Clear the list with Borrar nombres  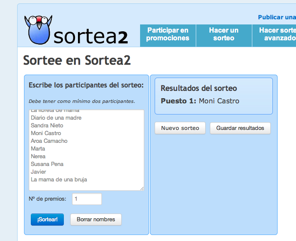96,220
